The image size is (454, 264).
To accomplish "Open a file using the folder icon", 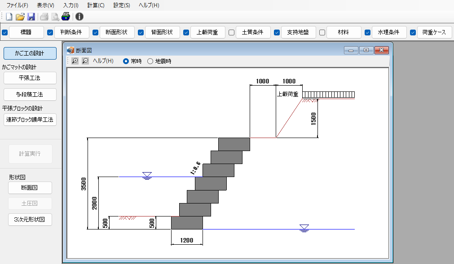I will (20, 17).
